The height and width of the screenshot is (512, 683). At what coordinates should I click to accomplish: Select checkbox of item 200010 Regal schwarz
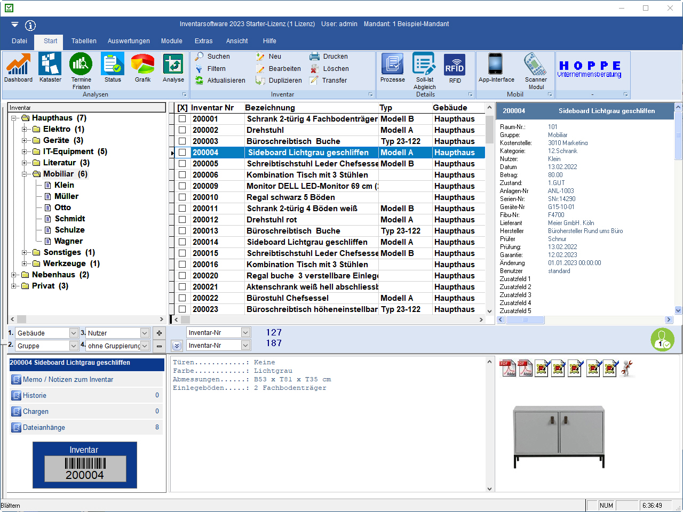(x=182, y=197)
